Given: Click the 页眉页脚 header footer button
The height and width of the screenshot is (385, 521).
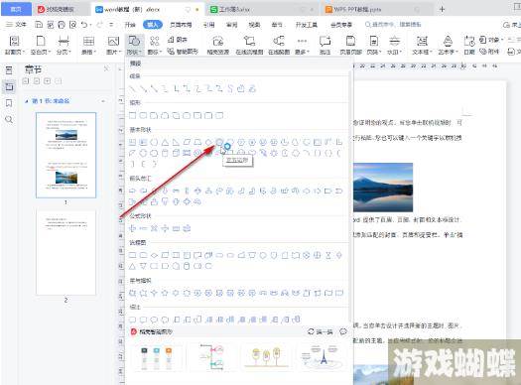Looking at the screenshot, I should click(350, 45).
